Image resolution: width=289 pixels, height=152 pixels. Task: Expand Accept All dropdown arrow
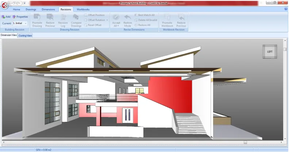[118, 26]
